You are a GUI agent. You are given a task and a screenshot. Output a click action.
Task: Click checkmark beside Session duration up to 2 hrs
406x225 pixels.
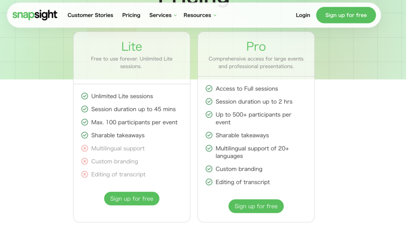coord(209,102)
